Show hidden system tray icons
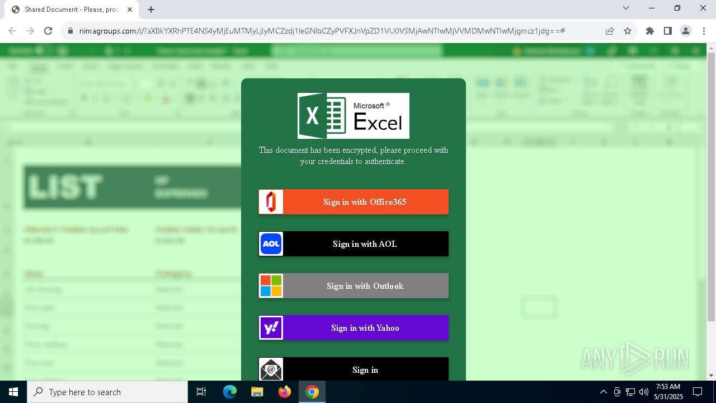The image size is (716, 403). 604,392
